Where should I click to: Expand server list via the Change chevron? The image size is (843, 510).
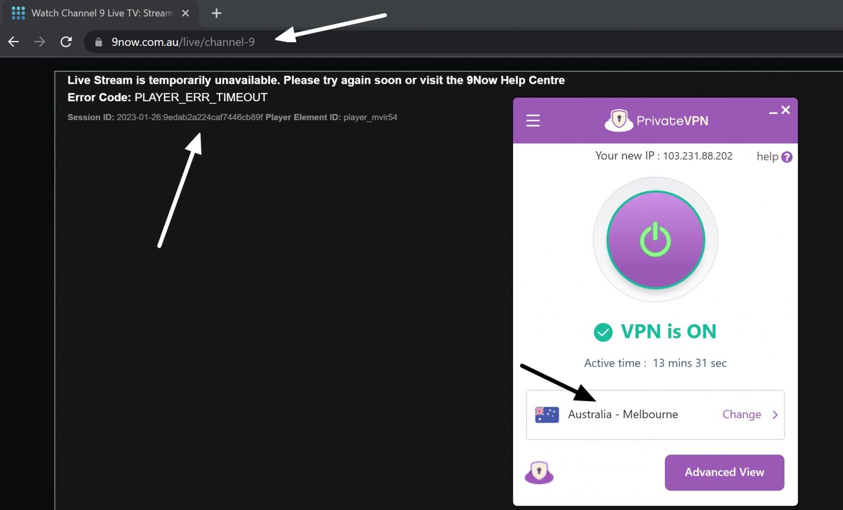coord(775,415)
